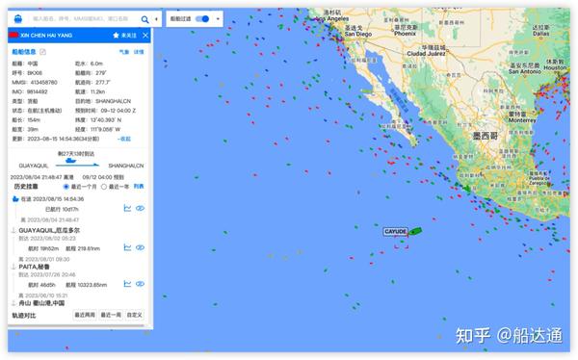Open chart icon for the 219.61nm leg

point(127,247)
